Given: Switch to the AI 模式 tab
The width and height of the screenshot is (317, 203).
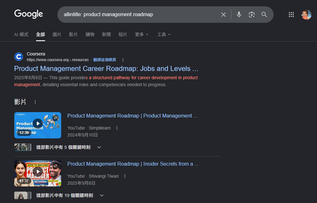Looking at the screenshot, I should click(x=21, y=35).
